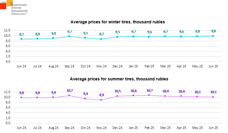
Task: Click the 12,0 y-axis label on winter chart
Action: (x=7, y=30)
